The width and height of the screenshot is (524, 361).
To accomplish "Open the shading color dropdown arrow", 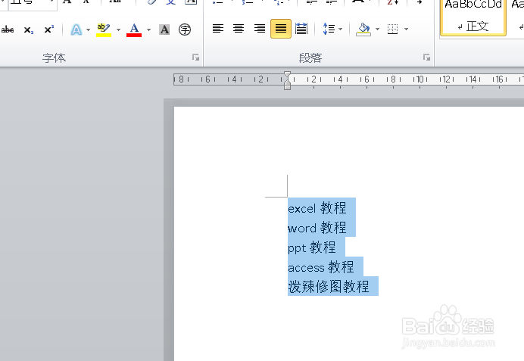I will pyautogui.click(x=378, y=30).
